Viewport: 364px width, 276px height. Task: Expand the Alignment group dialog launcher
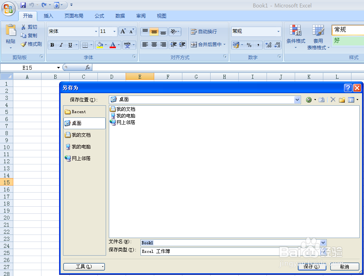coord(225,56)
